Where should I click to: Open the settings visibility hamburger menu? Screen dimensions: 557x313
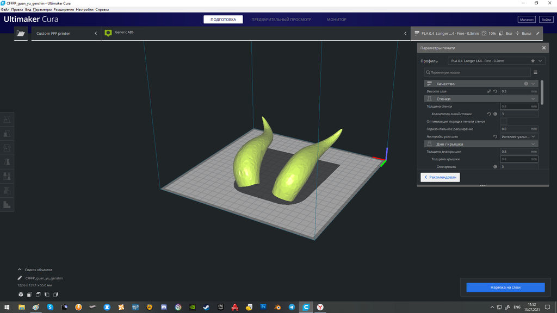point(535,72)
